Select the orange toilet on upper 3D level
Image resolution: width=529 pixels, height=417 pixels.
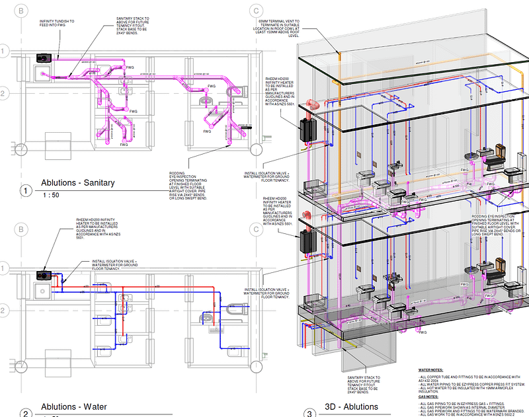pos(501,151)
